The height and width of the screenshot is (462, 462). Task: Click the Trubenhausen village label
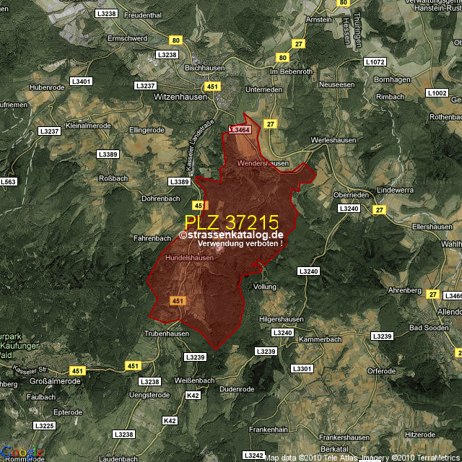(167, 334)
